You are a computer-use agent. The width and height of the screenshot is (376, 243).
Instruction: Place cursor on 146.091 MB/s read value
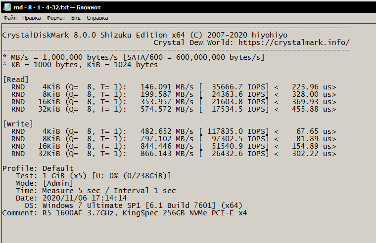tap(167, 87)
